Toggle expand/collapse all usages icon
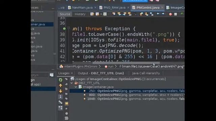This screenshot has width=216, height=121. pos(60,97)
